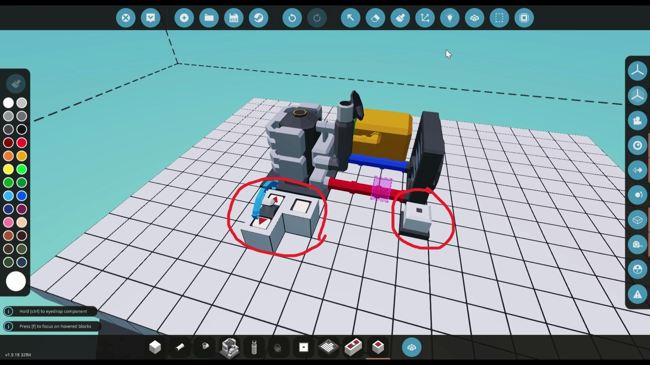Select the white square panel block in hotbar

pyautogui.click(x=304, y=347)
